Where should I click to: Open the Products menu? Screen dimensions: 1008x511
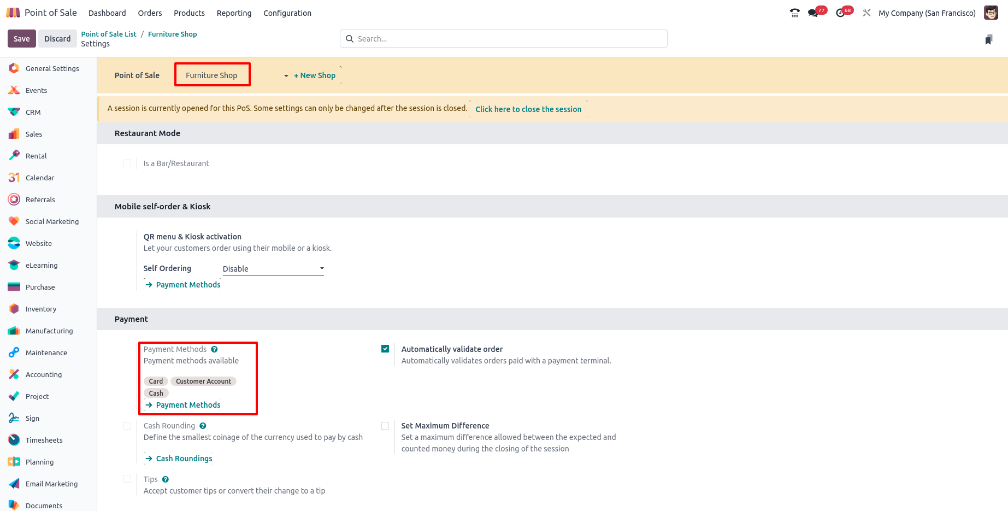click(x=189, y=13)
